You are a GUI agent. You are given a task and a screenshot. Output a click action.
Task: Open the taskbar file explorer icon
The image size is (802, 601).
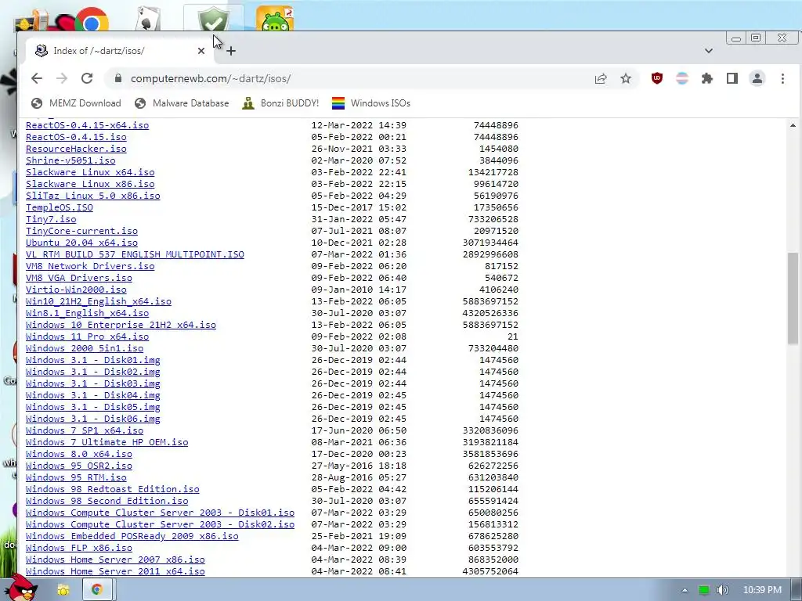pos(63,590)
